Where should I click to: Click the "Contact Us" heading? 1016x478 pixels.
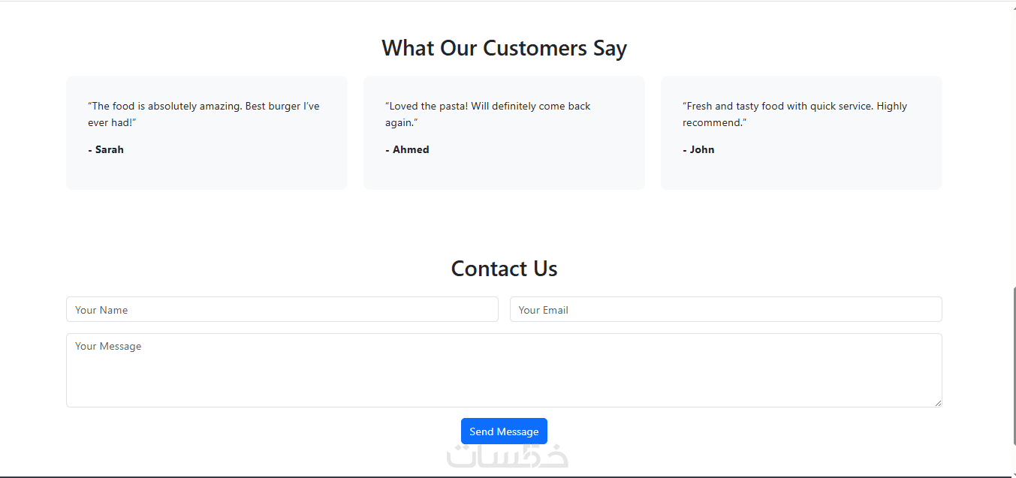504,269
